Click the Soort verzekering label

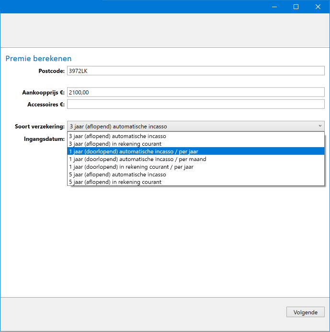[40, 127]
